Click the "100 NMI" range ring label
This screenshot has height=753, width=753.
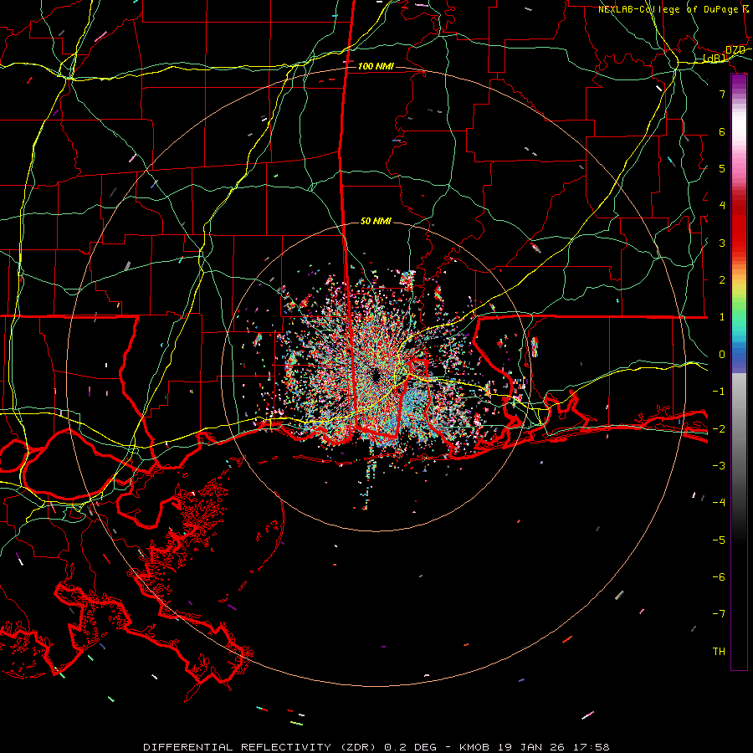[x=376, y=66]
